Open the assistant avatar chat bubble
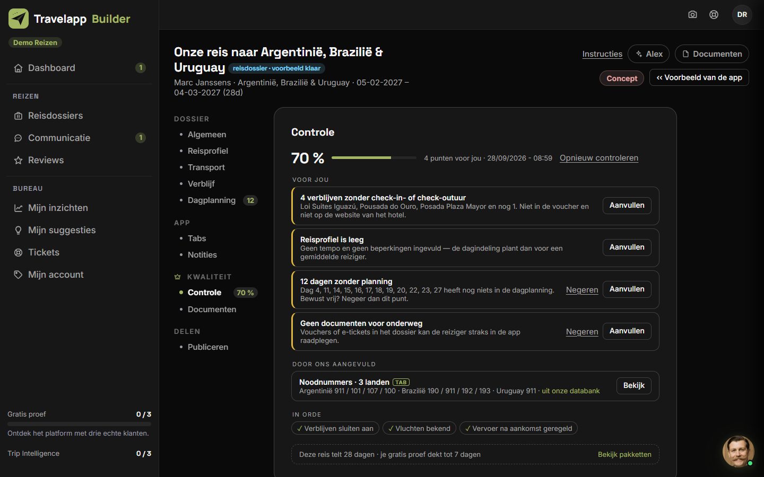The image size is (764, 477). click(x=738, y=451)
